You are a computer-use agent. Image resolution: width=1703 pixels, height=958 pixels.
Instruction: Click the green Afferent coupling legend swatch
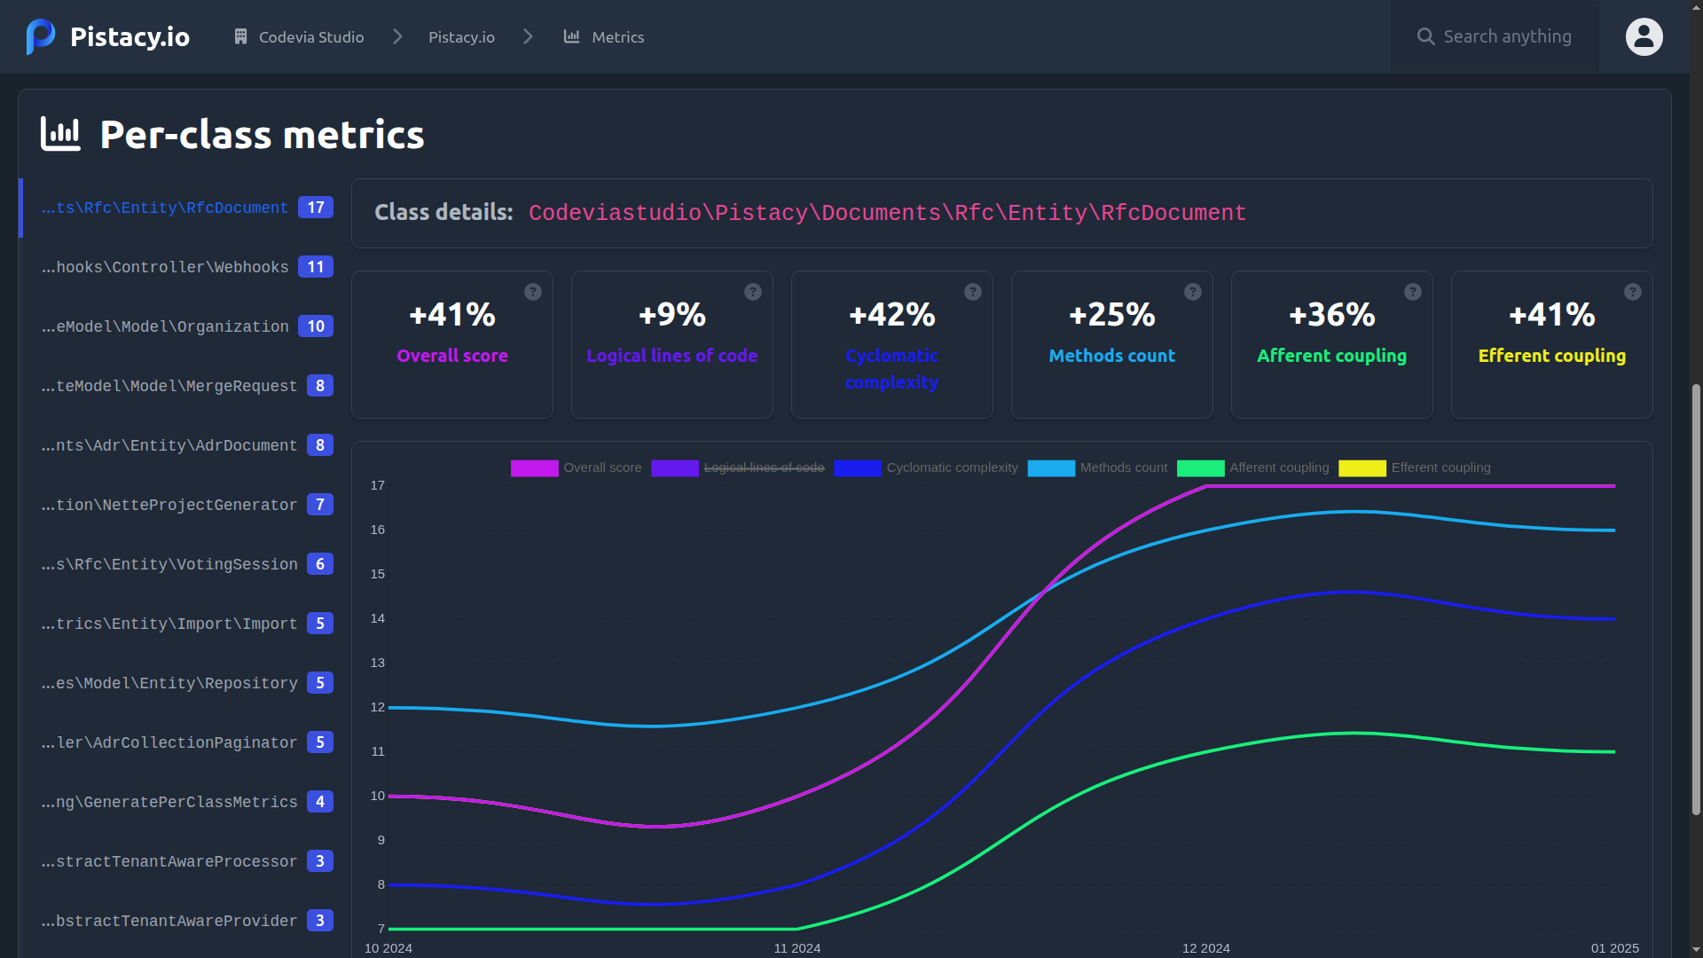tap(1200, 468)
